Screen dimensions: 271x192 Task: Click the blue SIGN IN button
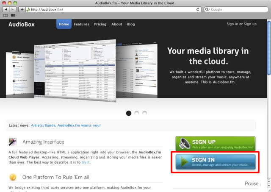click(x=216, y=162)
